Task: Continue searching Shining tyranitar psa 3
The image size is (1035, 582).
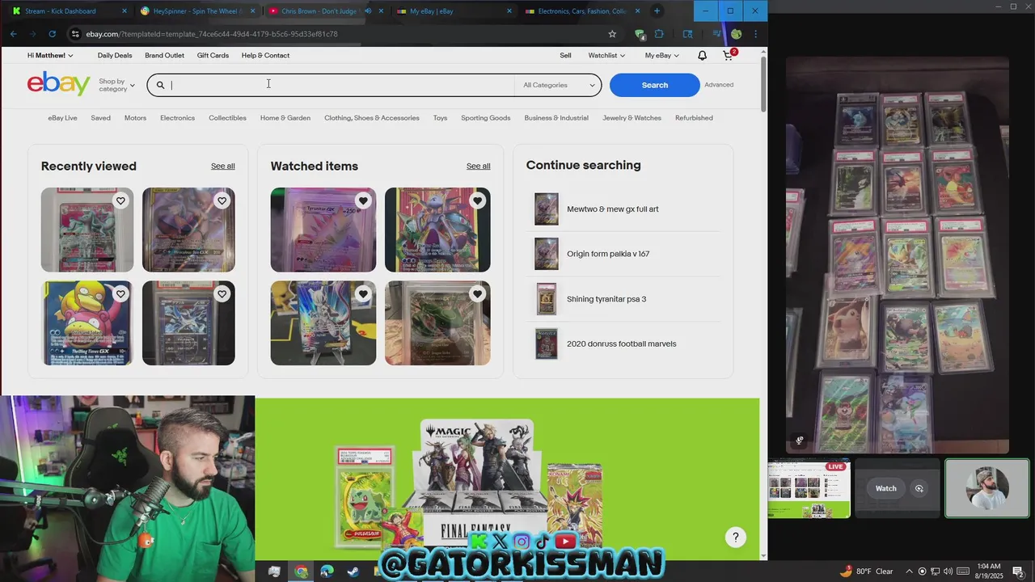Action: [606, 299]
